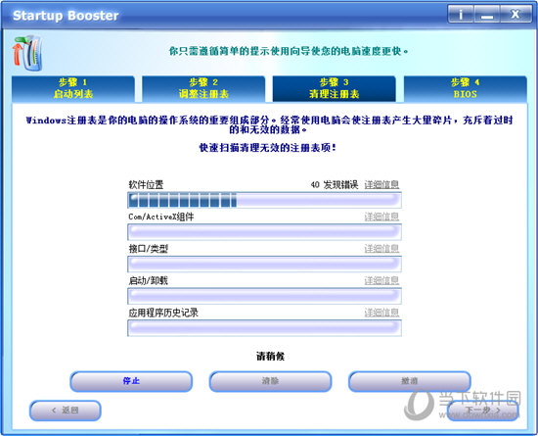Open 详细信息 link for 接口/类型

pyautogui.click(x=381, y=249)
